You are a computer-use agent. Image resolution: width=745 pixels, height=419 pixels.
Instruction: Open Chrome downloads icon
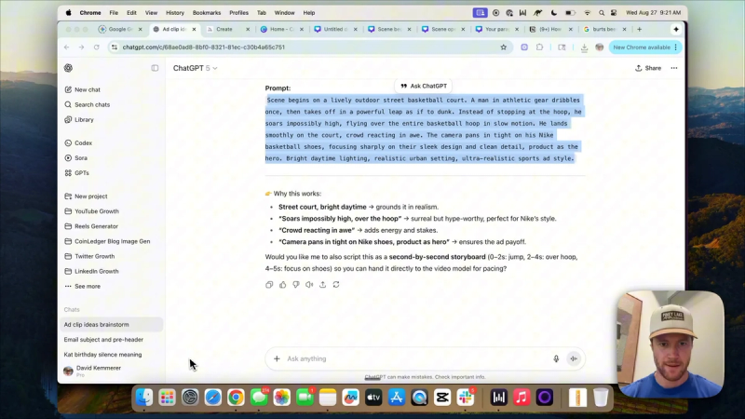click(584, 47)
